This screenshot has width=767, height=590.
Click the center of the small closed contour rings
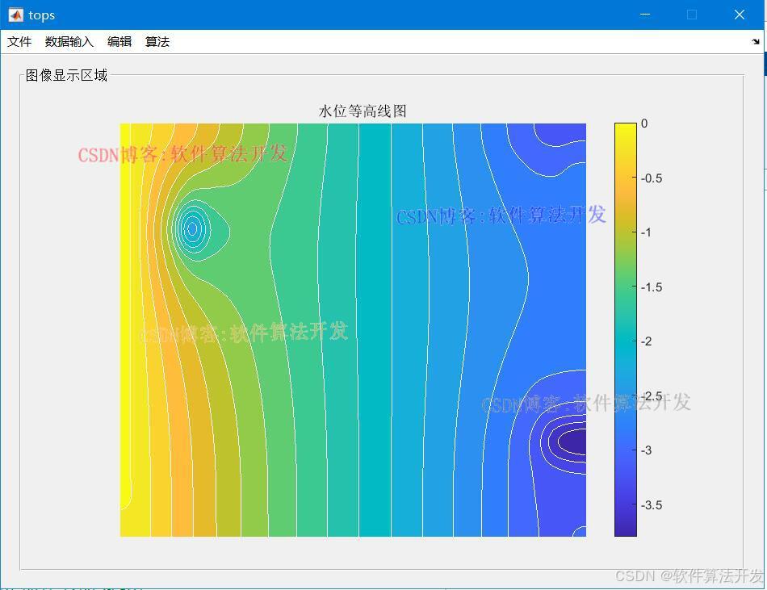[193, 228]
